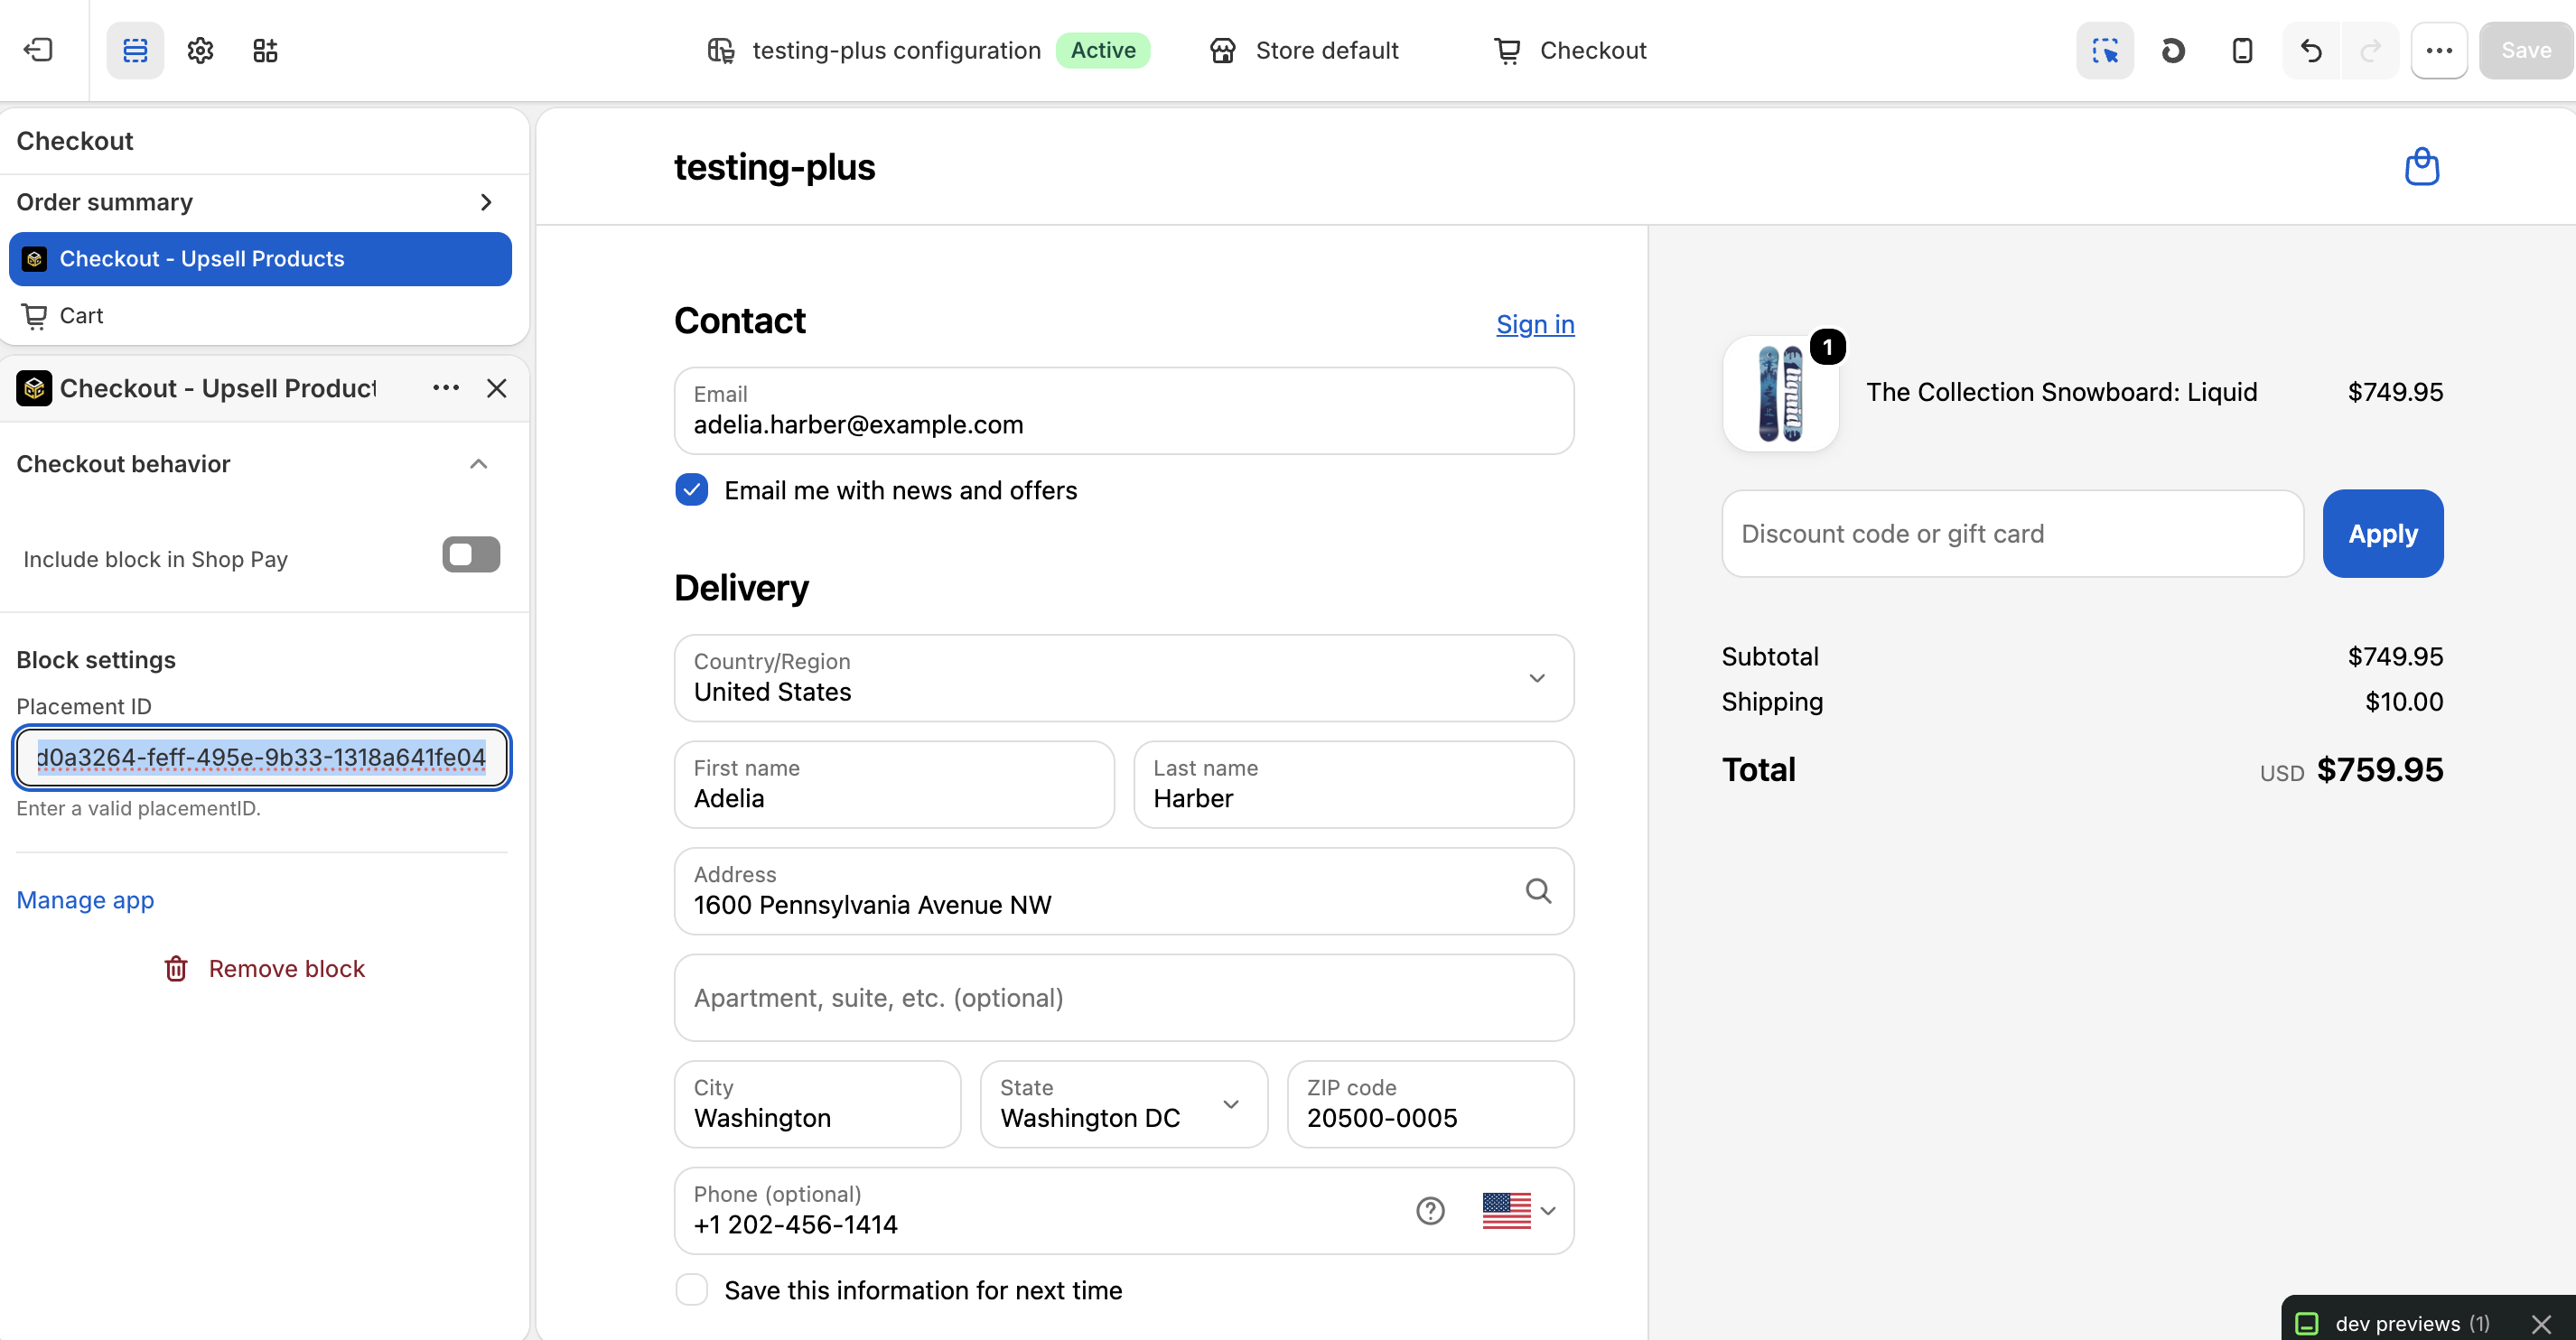Click the exit editor icon
This screenshot has height=1340, width=2576.
pos(38,50)
